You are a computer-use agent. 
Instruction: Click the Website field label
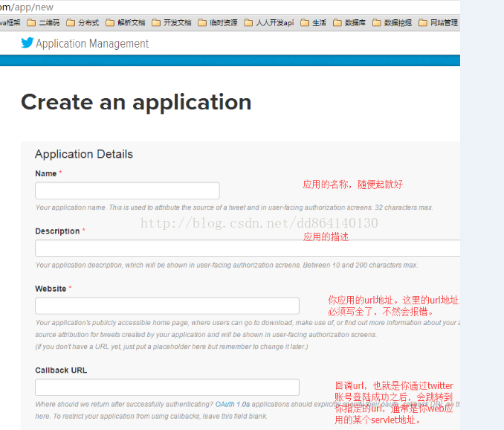point(51,289)
